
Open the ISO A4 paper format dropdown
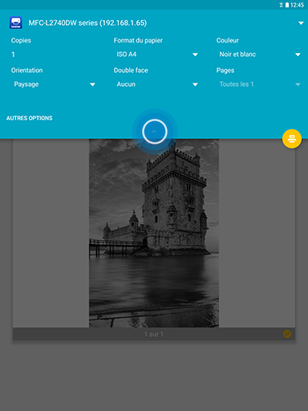click(x=157, y=55)
